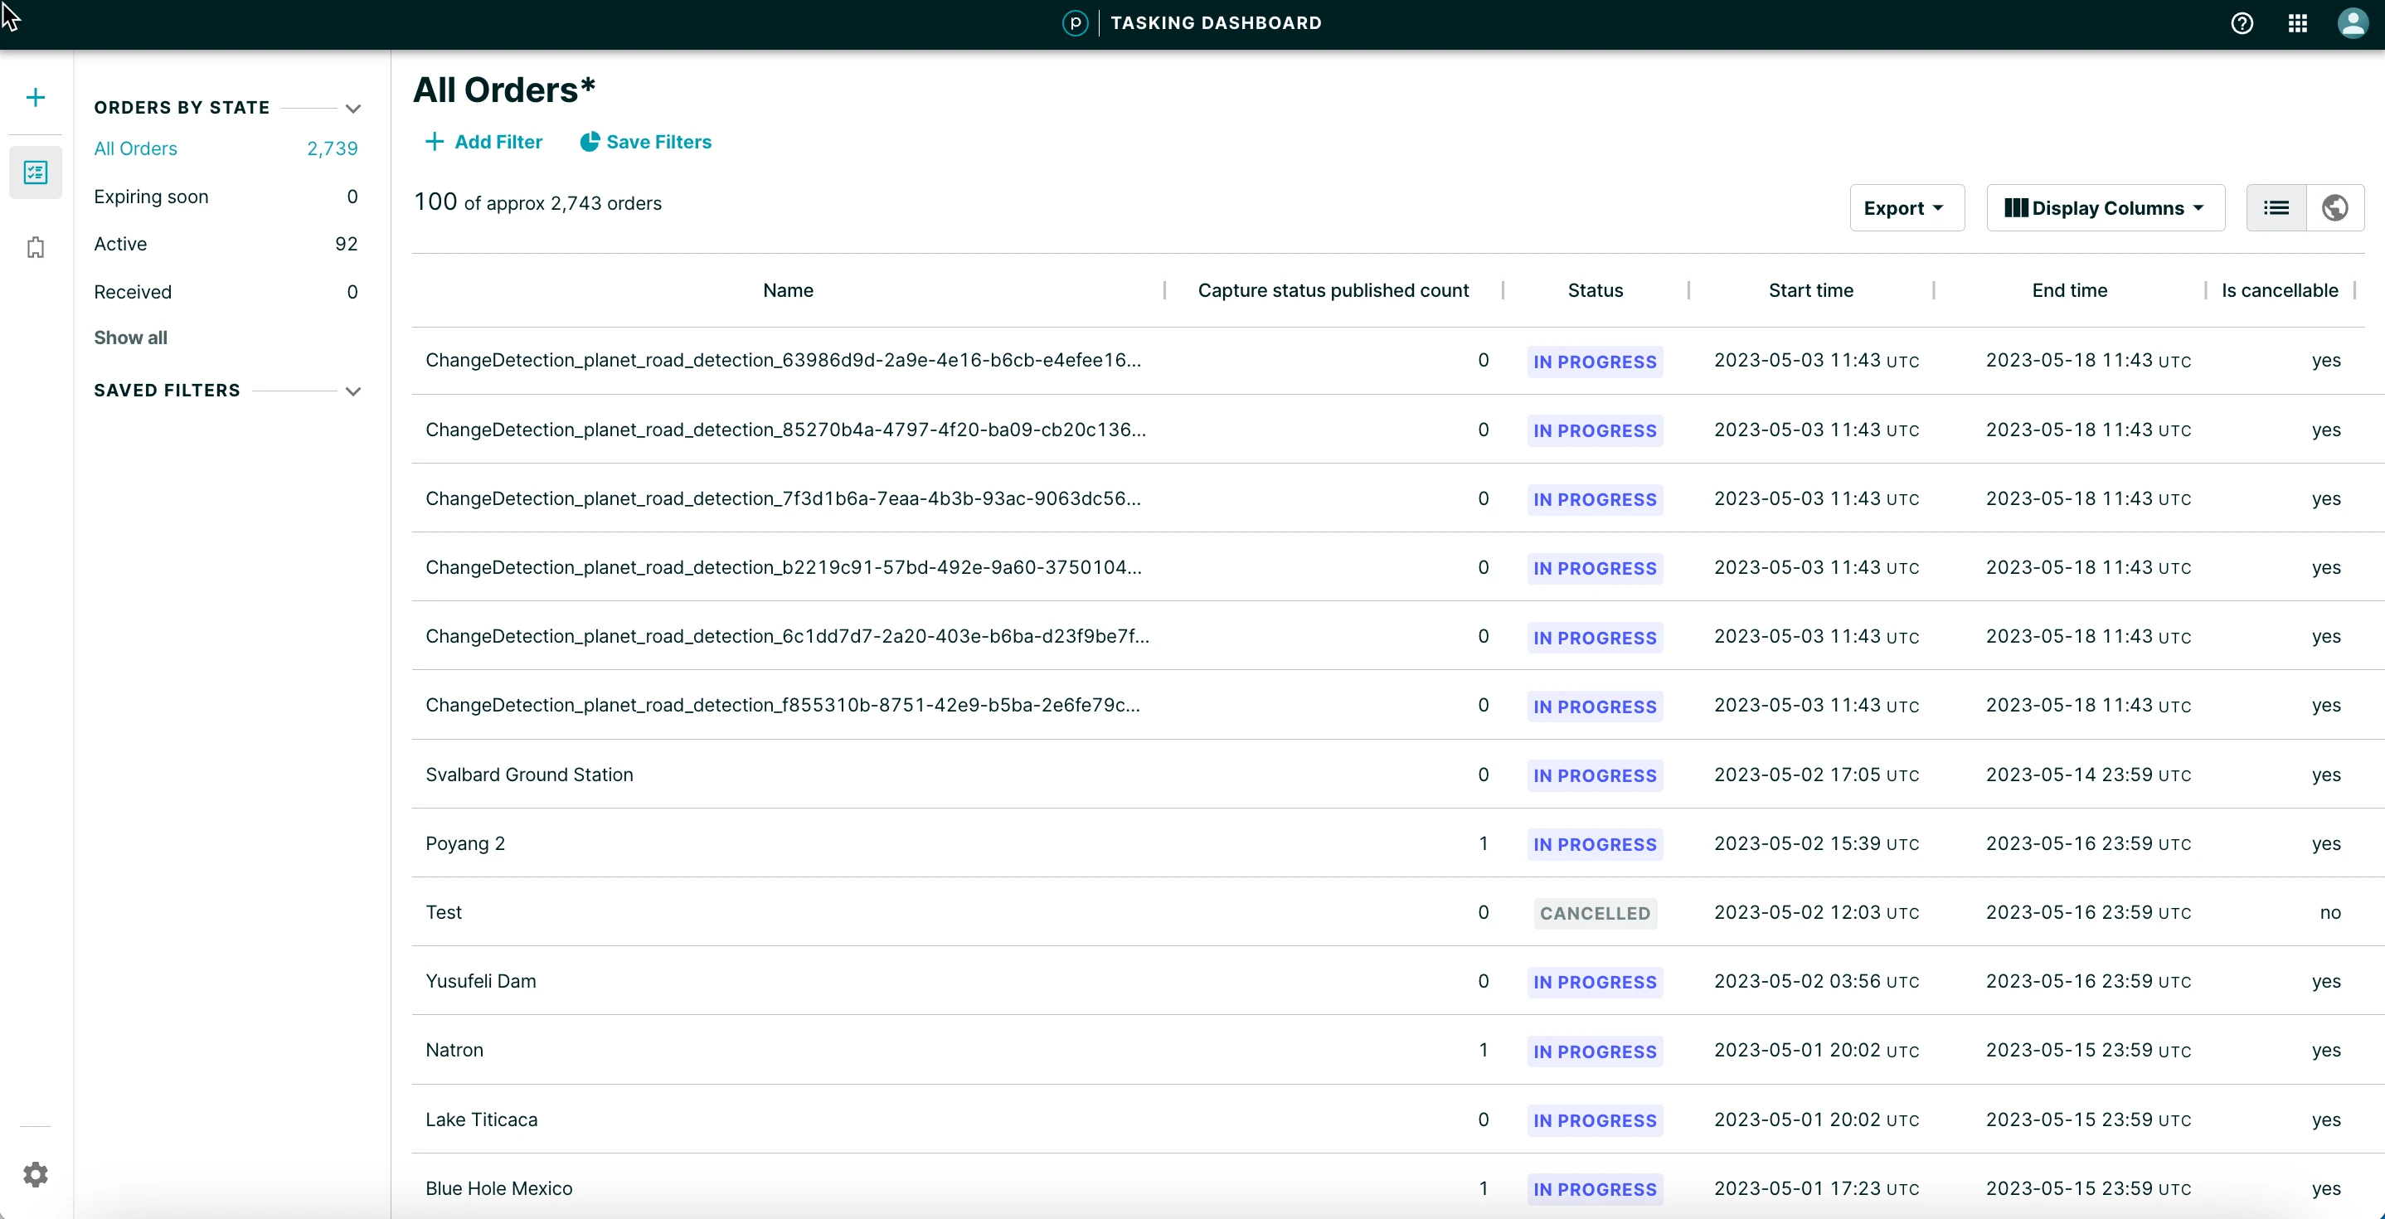2385x1219 pixels.
Task: Sort by Is cancellable column header
Action: [2280, 289]
